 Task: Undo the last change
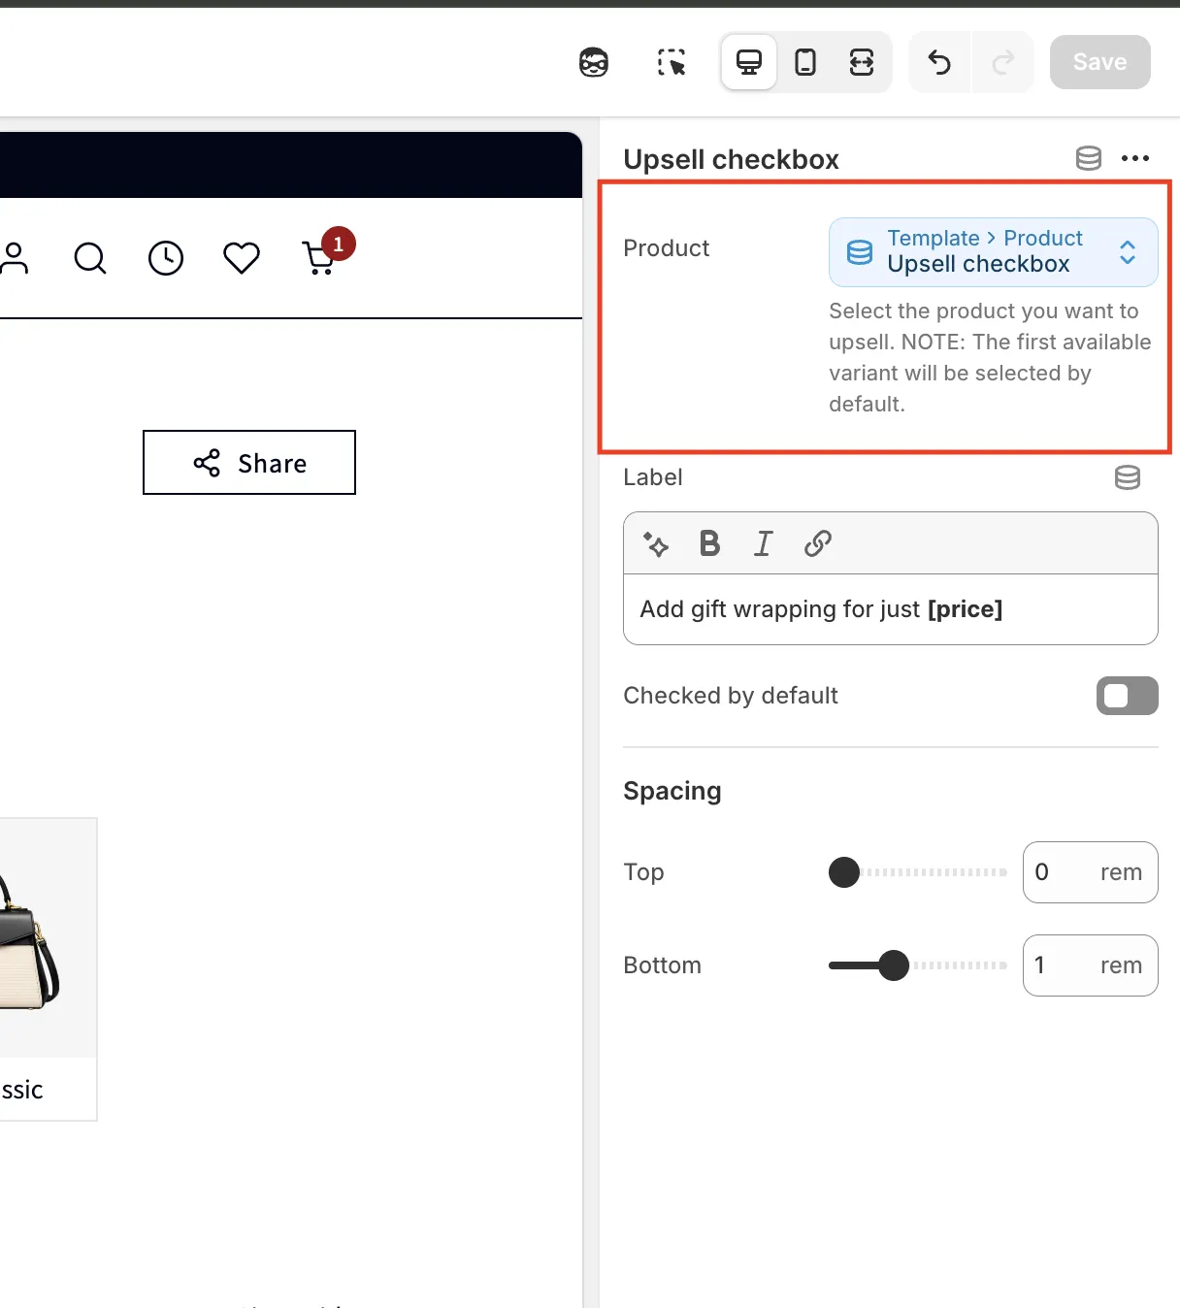(x=939, y=63)
